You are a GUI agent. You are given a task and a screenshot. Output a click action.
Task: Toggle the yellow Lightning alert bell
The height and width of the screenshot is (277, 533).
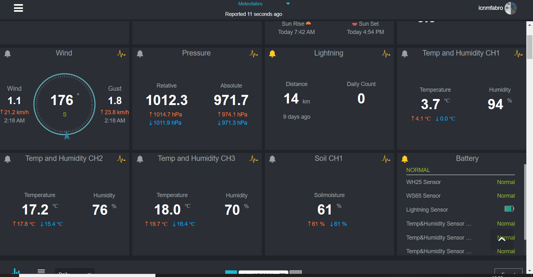tap(272, 54)
